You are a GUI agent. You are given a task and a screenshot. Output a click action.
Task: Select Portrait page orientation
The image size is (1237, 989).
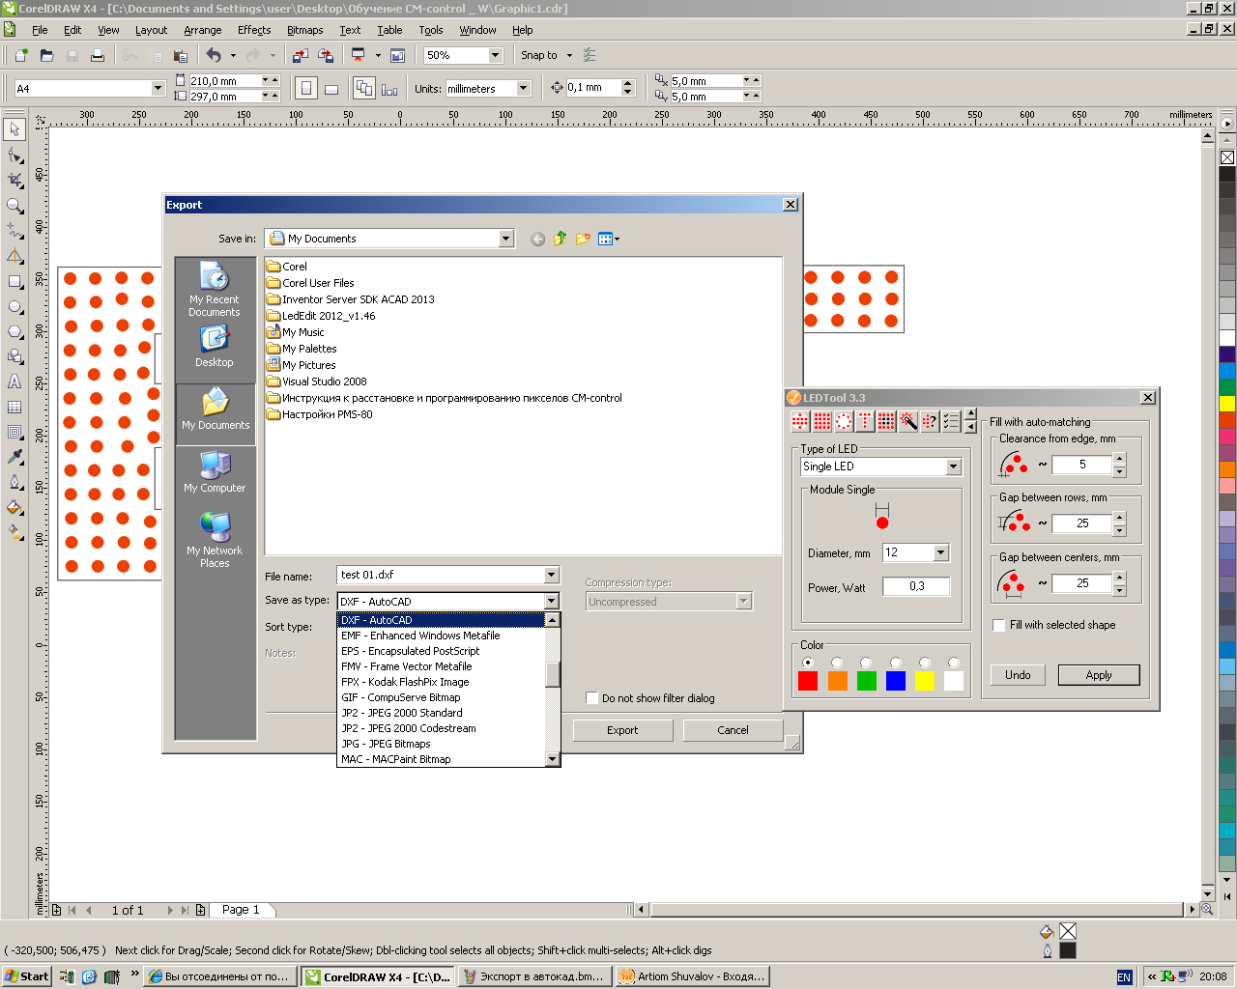[x=306, y=89]
